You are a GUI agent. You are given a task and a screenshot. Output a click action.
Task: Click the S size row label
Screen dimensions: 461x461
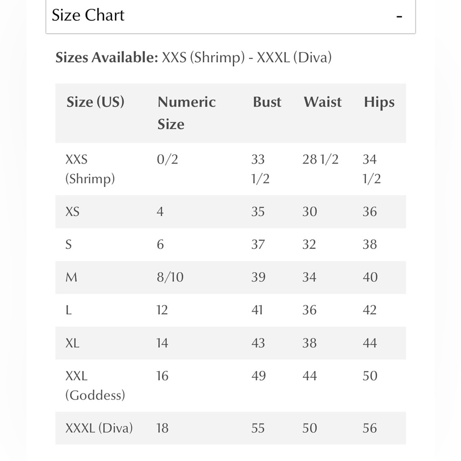pos(69,245)
